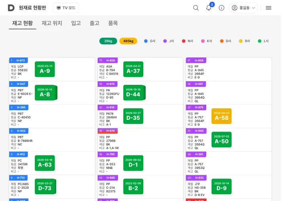This screenshot has height=201, width=285.
Task: Click grade text B-7886HR
Action: [x=25, y=141]
